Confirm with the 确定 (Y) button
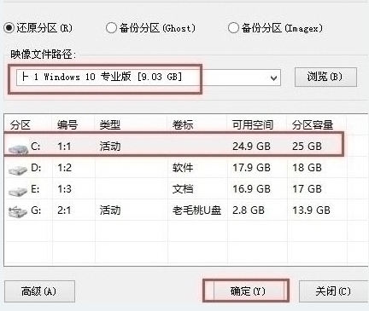Screen dimensions: 369x311 point(248,291)
